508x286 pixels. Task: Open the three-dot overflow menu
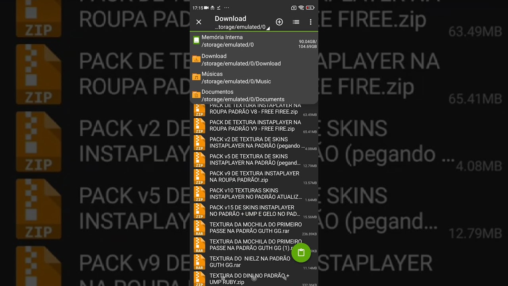[310, 22]
